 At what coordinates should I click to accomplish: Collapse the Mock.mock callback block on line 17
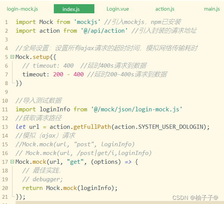pyautogui.click(x=12, y=162)
